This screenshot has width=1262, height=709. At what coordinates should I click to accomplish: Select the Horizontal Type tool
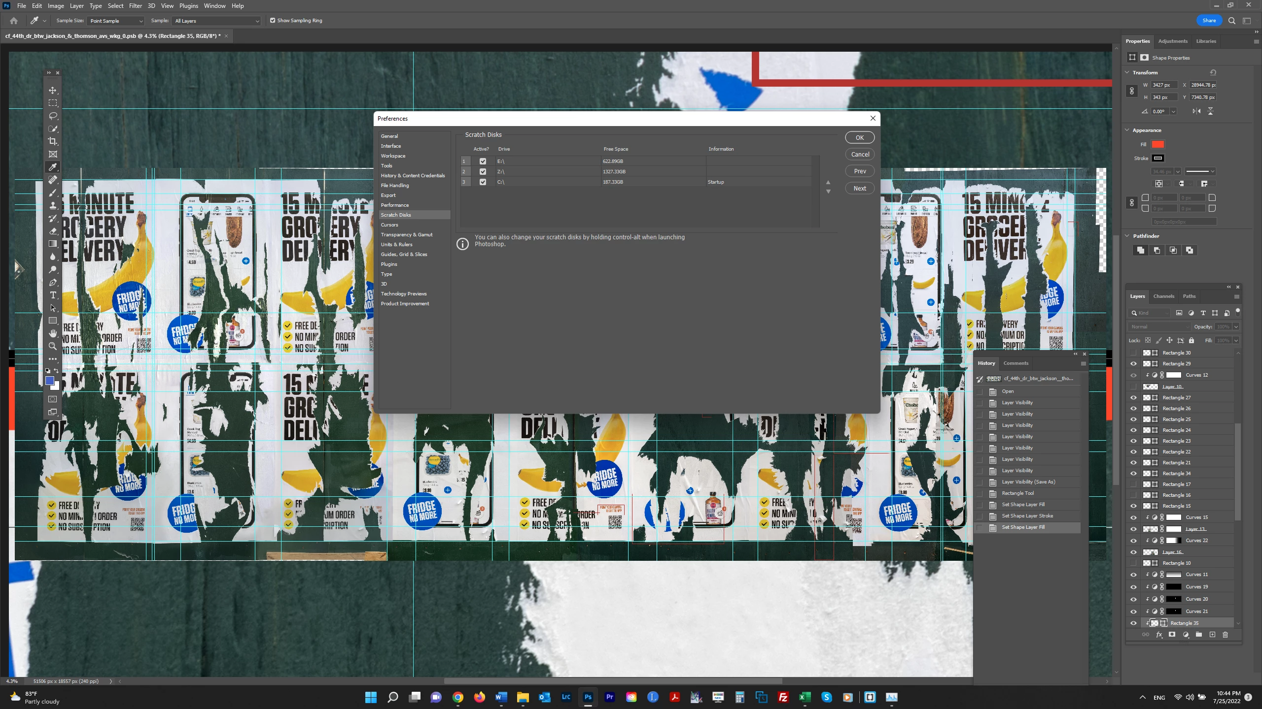53,295
